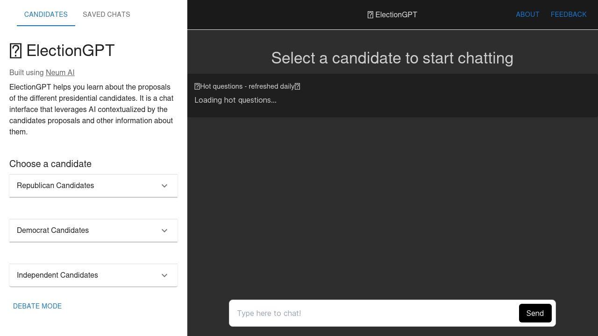The height and width of the screenshot is (336, 598).
Task: Select the CANDIDATES tab
Action: tap(46, 14)
